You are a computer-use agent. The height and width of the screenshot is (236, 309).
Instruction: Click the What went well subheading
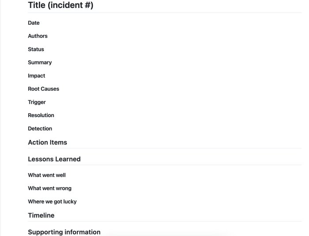[x=47, y=175]
